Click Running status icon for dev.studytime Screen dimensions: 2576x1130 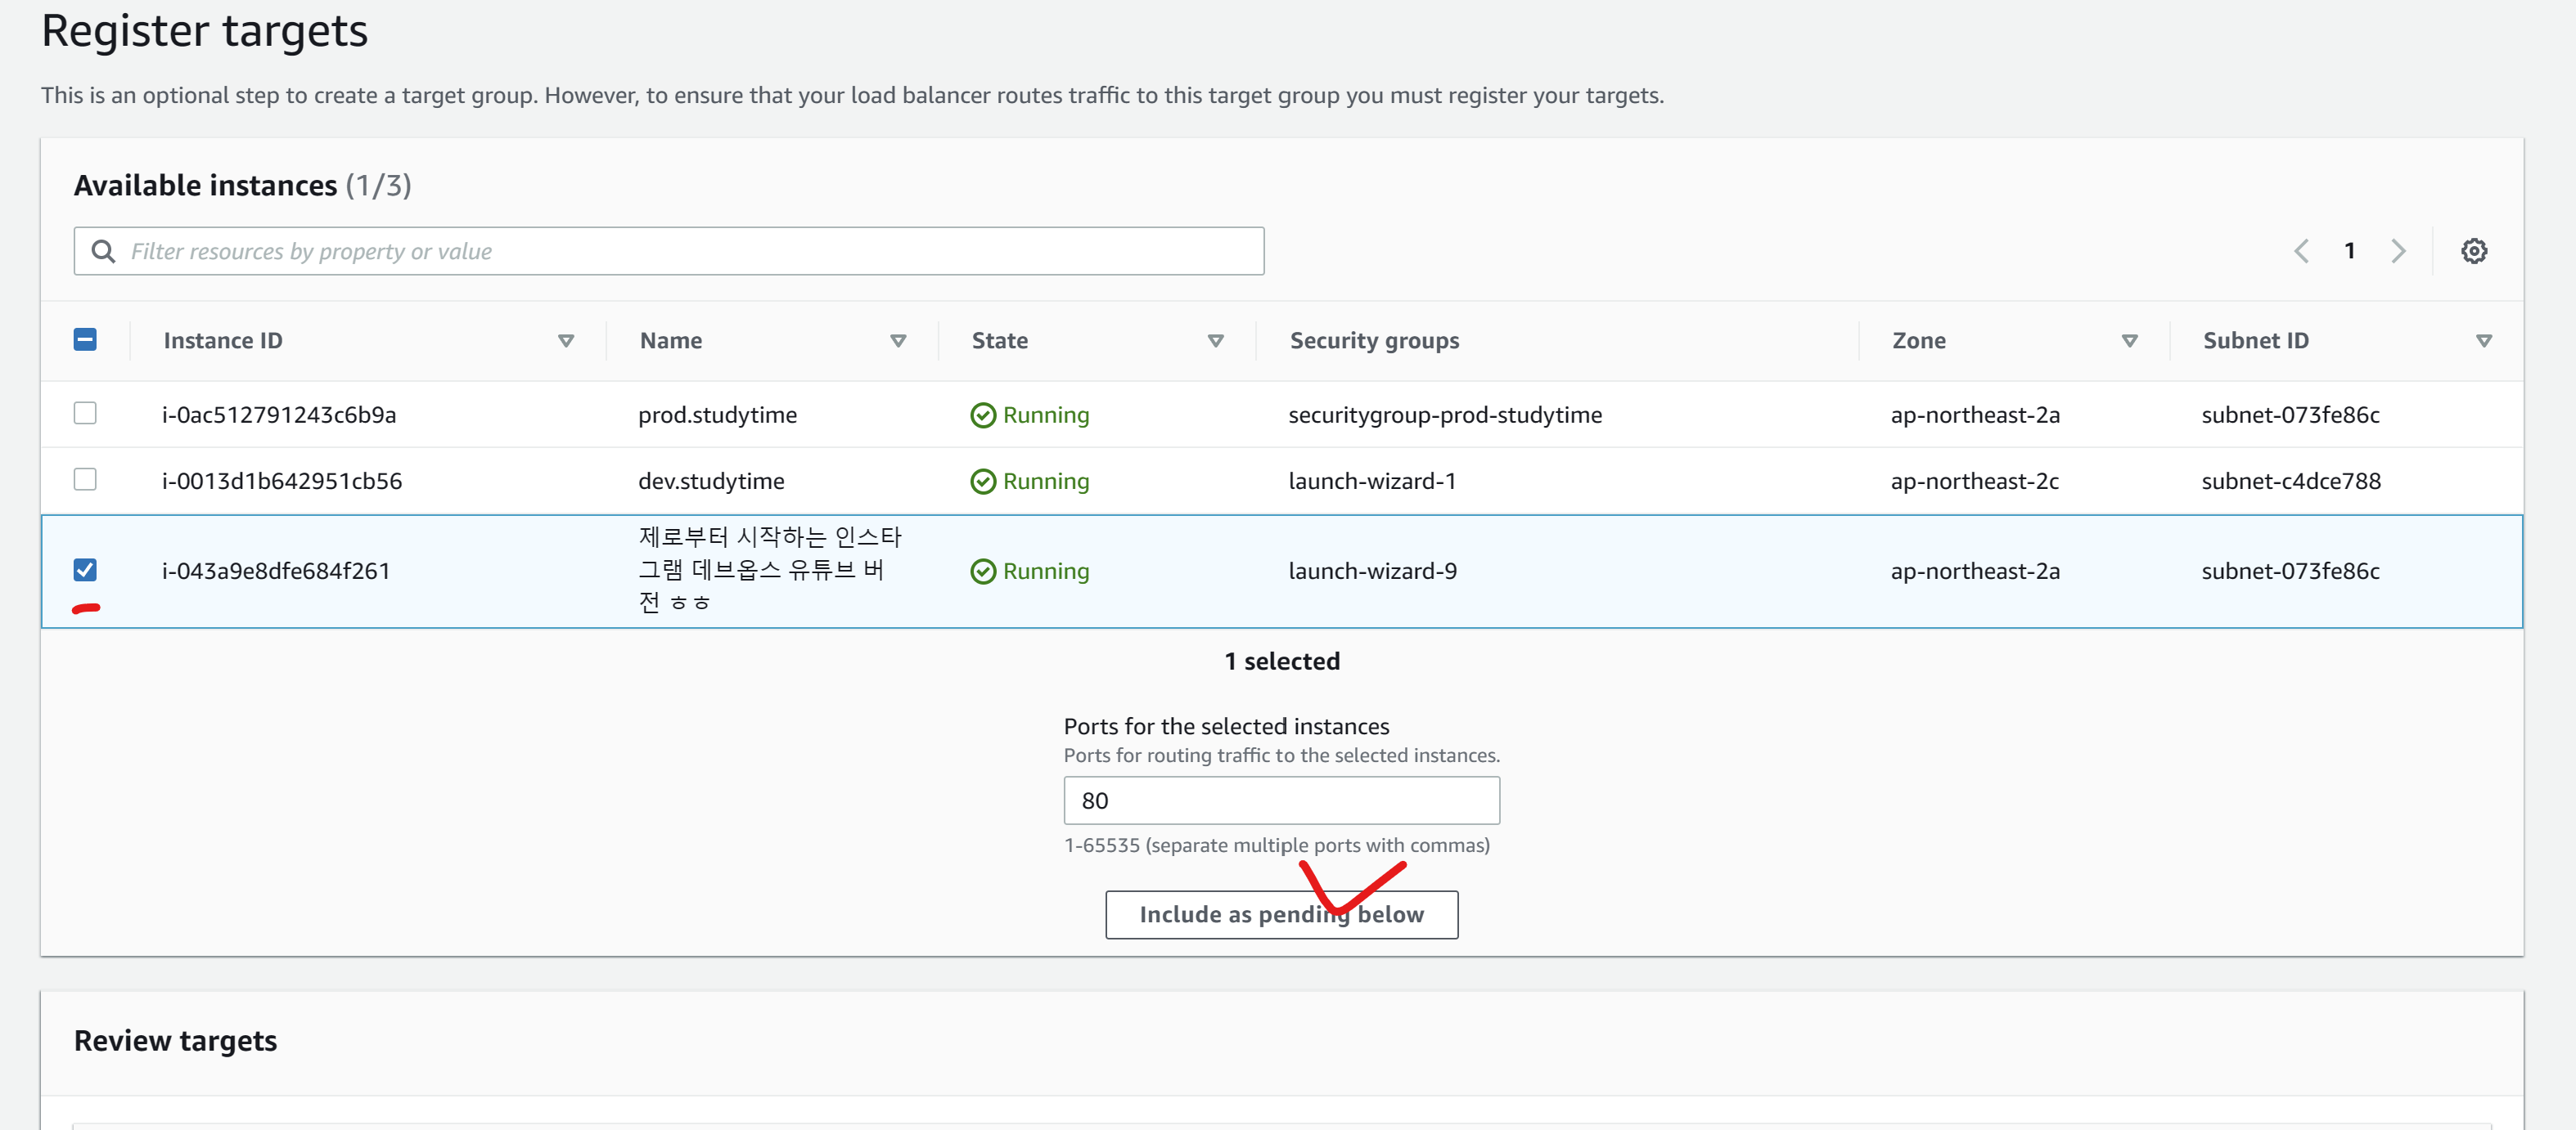983,482
